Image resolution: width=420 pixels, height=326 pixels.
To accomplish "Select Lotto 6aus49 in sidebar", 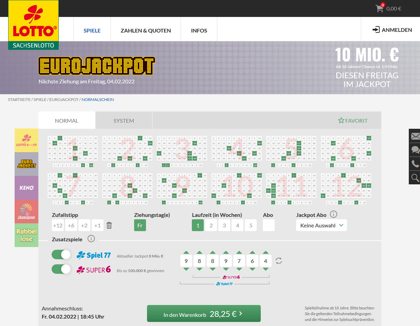I will 26,140.
